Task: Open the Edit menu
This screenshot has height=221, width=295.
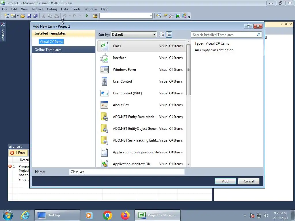Action: coord(14,9)
